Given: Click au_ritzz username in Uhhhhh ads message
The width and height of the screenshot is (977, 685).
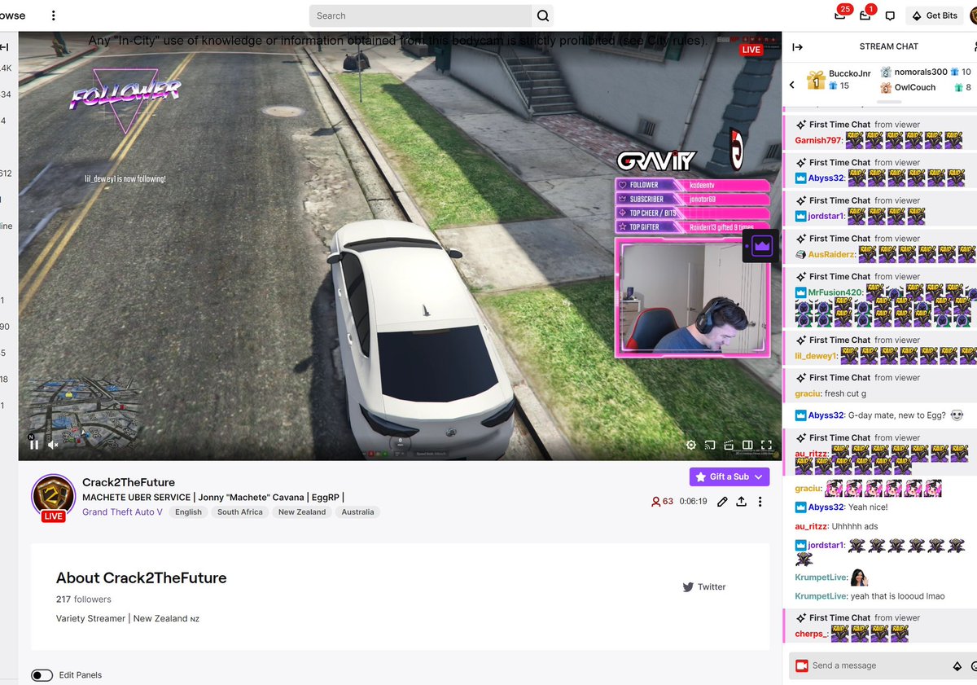Looking at the screenshot, I should click(810, 526).
